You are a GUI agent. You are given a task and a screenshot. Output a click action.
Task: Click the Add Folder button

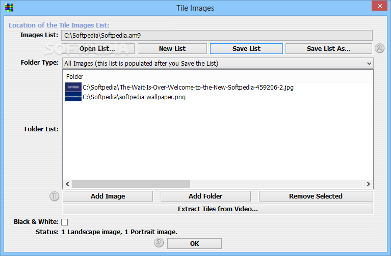[x=205, y=196]
